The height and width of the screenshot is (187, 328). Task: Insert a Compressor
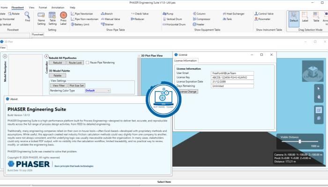[201, 19]
